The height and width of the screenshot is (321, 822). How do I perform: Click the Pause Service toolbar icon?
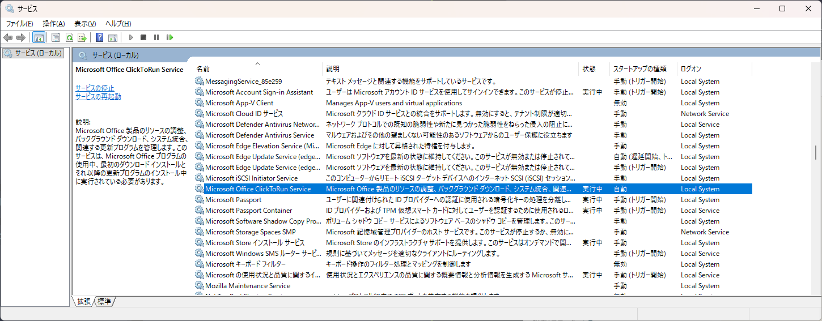coord(156,37)
